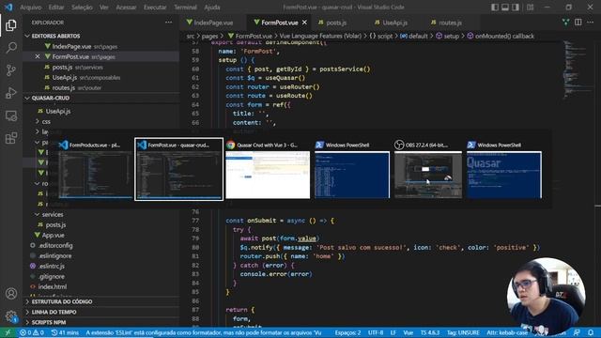The height and width of the screenshot is (338, 601).
Task: Toggle primary side bar layout icon
Action: click(x=495, y=7)
